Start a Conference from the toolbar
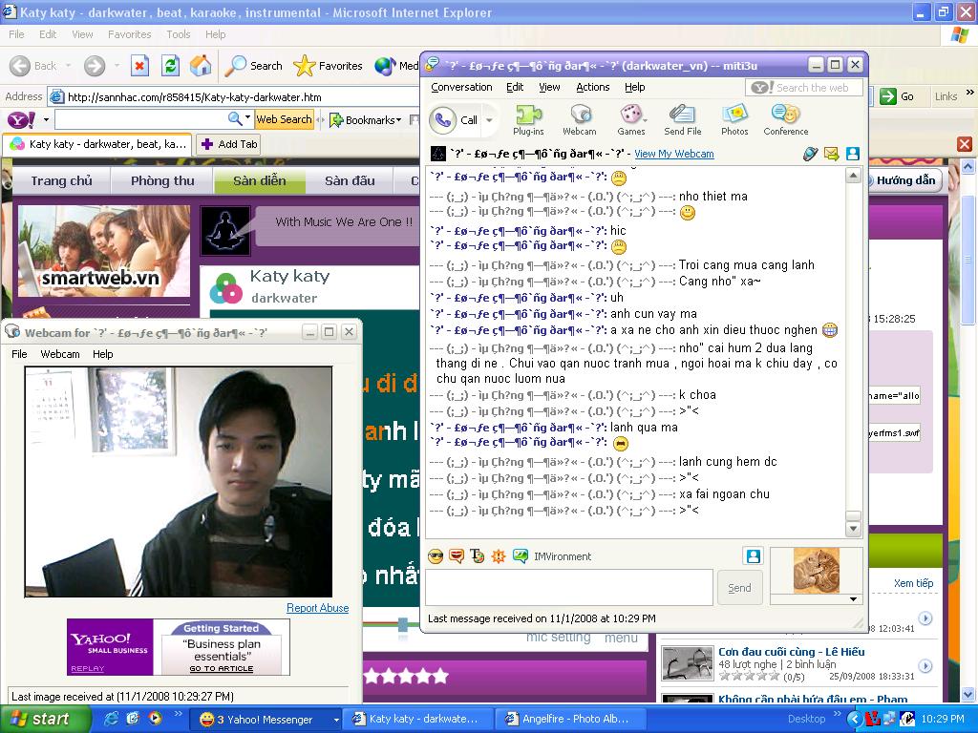 tap(785, 119)
